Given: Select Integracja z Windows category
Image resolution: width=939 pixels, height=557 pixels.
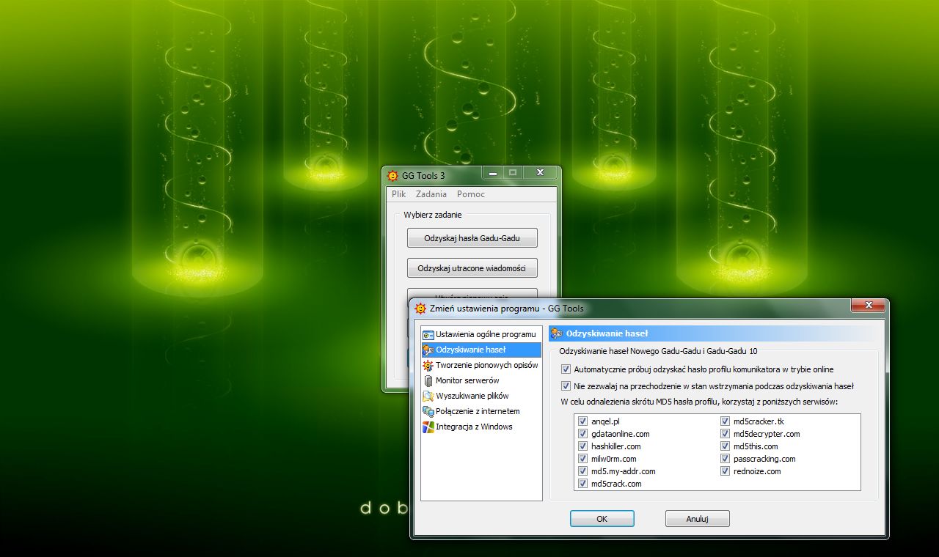Looking at the screenshot, I should point(481,427).
